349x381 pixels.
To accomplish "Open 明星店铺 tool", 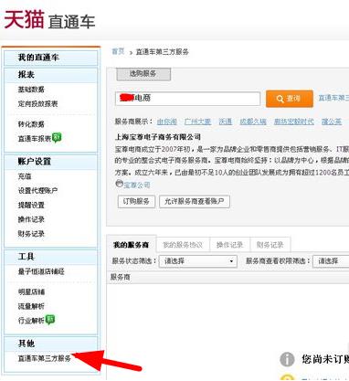I will click(31, 292).
